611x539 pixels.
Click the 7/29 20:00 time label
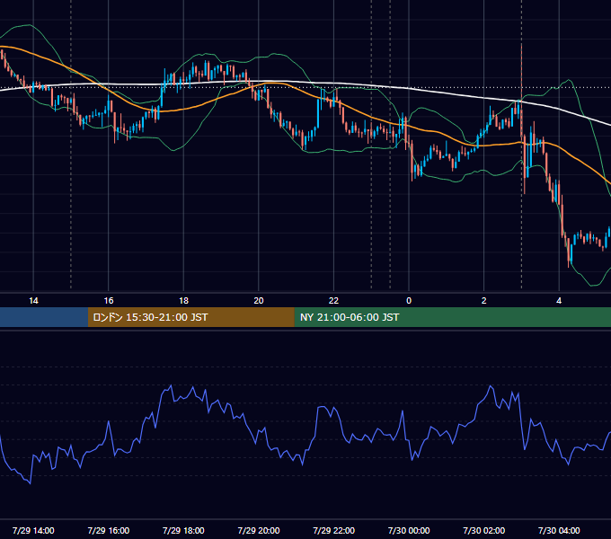[259, 530]
